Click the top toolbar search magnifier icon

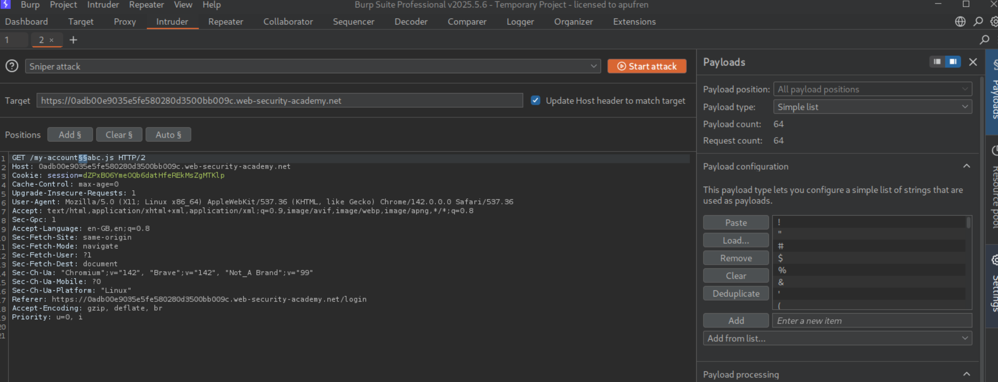click(x=978, y=22)
